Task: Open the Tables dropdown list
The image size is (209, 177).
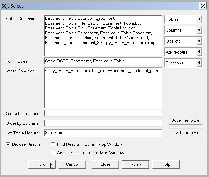Action: click(199, 19)
